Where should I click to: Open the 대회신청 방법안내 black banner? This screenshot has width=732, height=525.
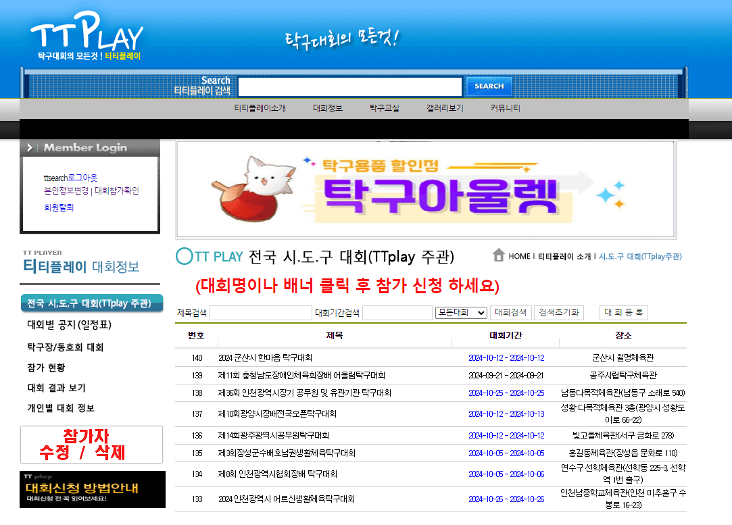point(92,489)
